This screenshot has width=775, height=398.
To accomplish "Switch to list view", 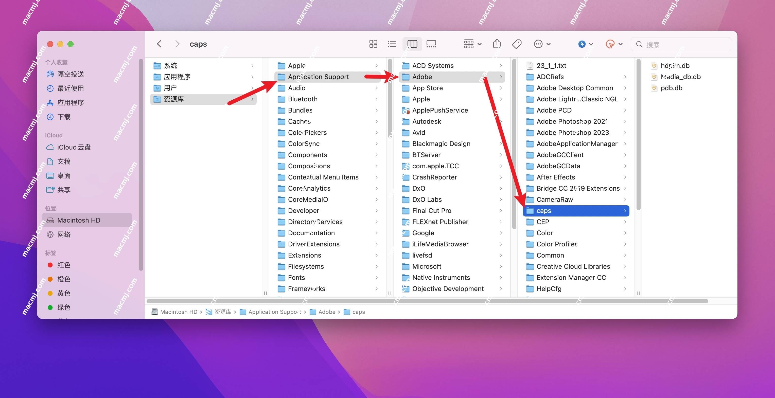I will [392, 44].
